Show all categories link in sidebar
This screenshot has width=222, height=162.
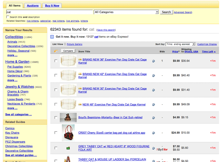[x=18, y=114]
